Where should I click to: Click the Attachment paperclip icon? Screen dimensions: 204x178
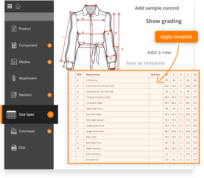[x=14, y=78]
